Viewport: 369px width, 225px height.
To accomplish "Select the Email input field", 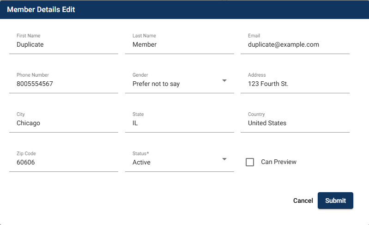I will [295, 45].
